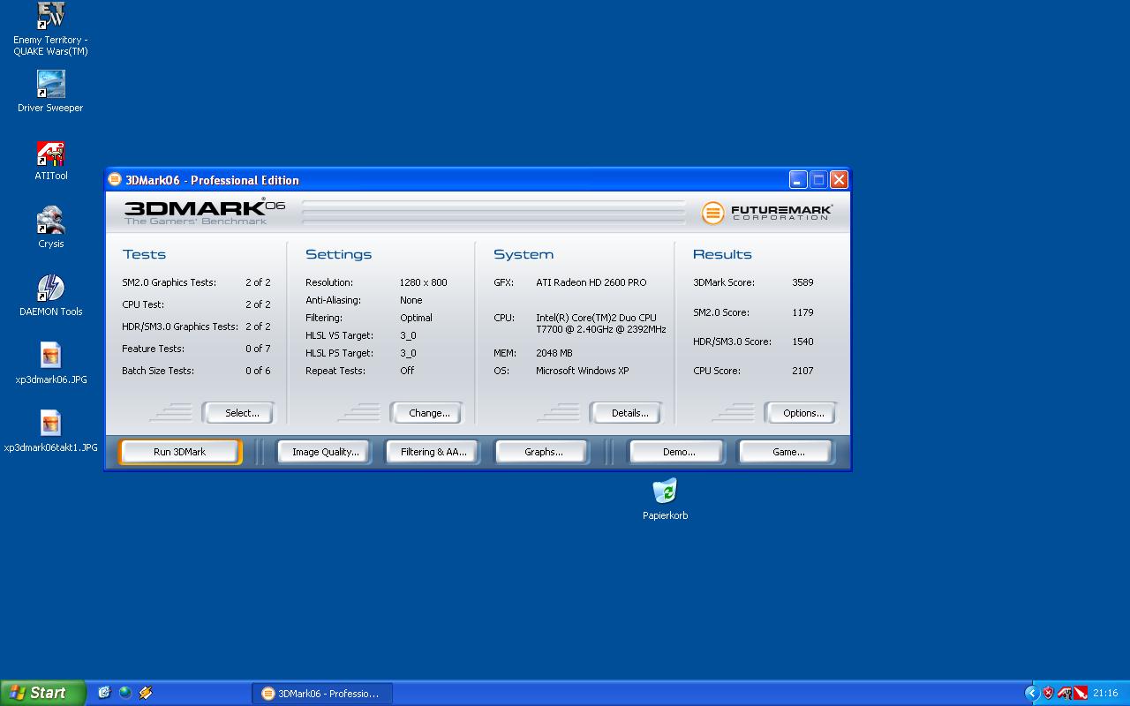Launch the Game... button

click(x=787, y=452)
